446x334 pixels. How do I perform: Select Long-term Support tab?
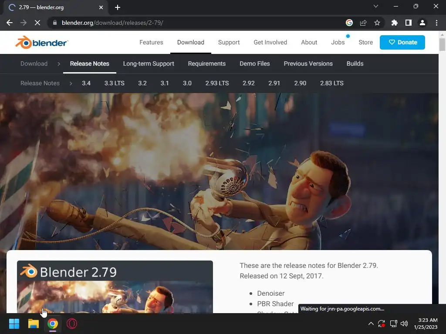point(149,63)
